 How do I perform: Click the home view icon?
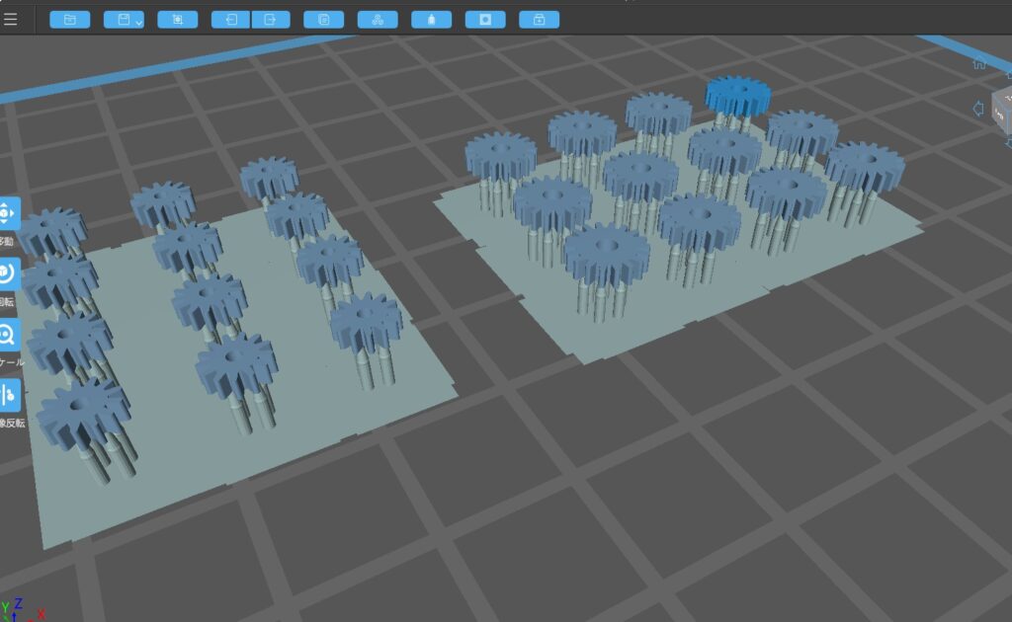point(979,63)
